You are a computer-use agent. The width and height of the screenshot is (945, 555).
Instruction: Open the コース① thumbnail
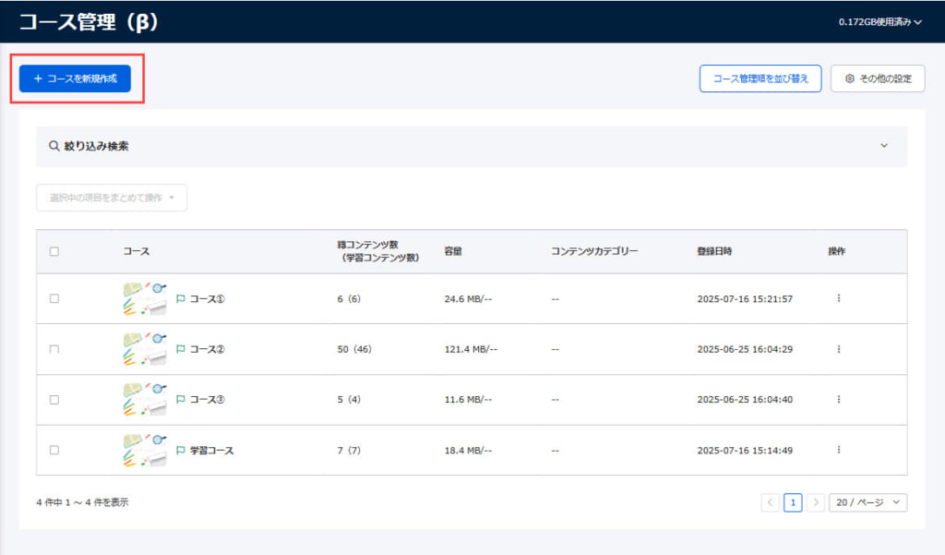pos(145,298)
